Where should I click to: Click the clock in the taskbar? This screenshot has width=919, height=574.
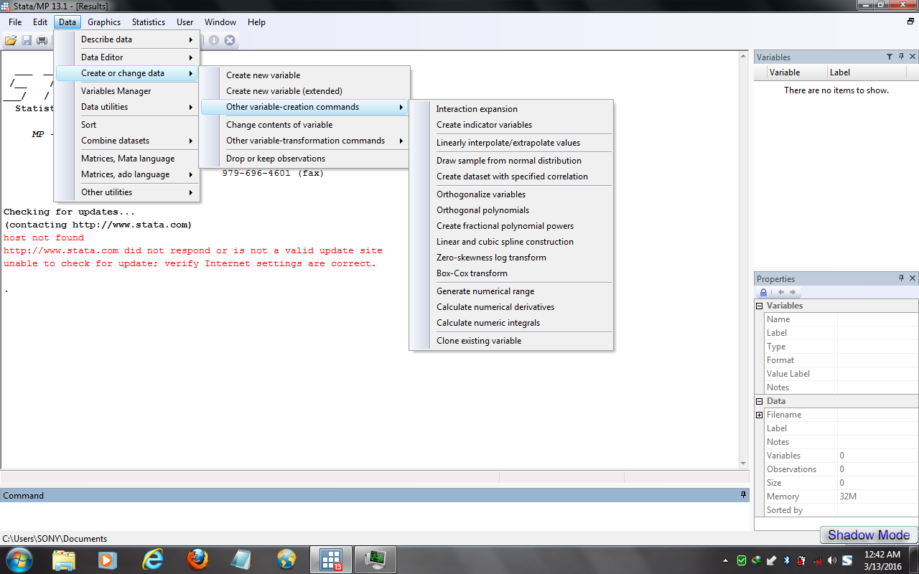click(882, 560)
